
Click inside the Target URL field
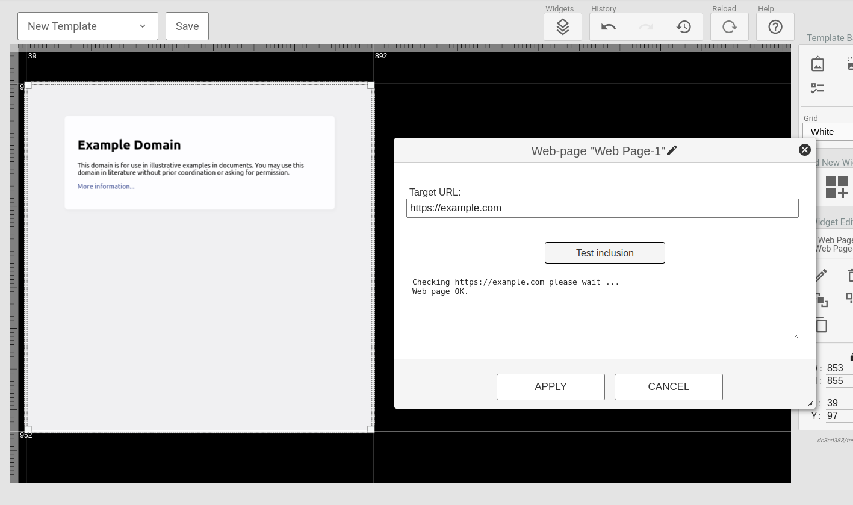point(602,208)
